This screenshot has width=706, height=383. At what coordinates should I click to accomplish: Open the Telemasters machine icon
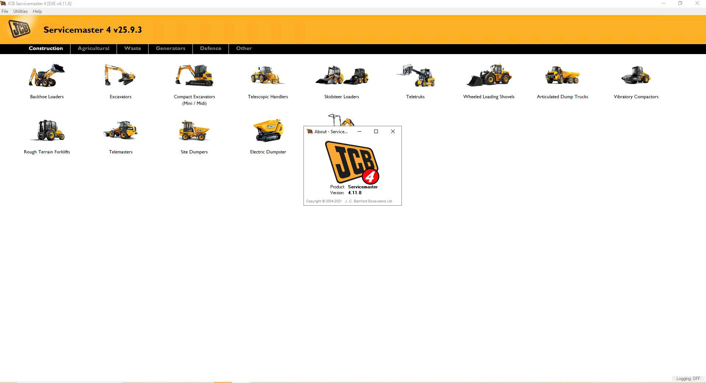click(x=120, y=130)
